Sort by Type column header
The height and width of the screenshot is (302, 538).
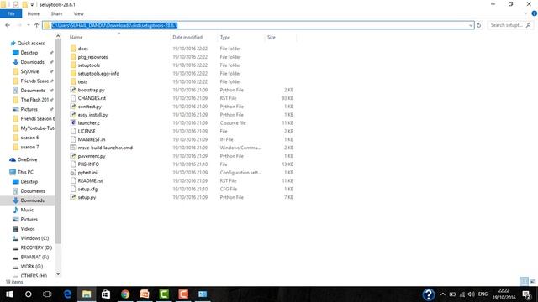coord(225,37)
